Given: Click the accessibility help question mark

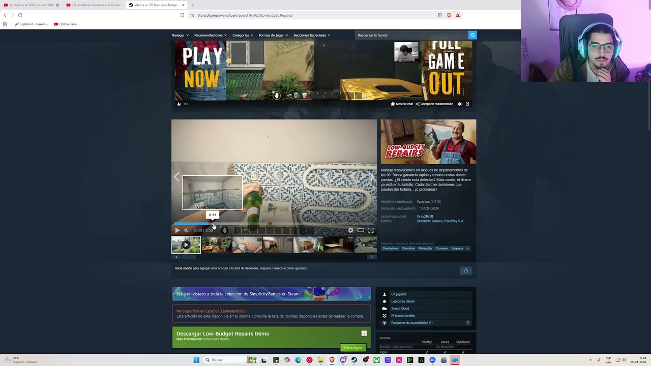Looking at the screenshot, I should (x=468, y=323).
